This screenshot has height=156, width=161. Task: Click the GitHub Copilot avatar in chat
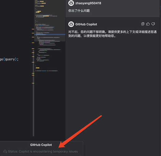[x=71, y=24]
